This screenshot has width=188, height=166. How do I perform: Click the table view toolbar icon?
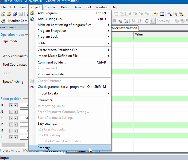point(162,14)
